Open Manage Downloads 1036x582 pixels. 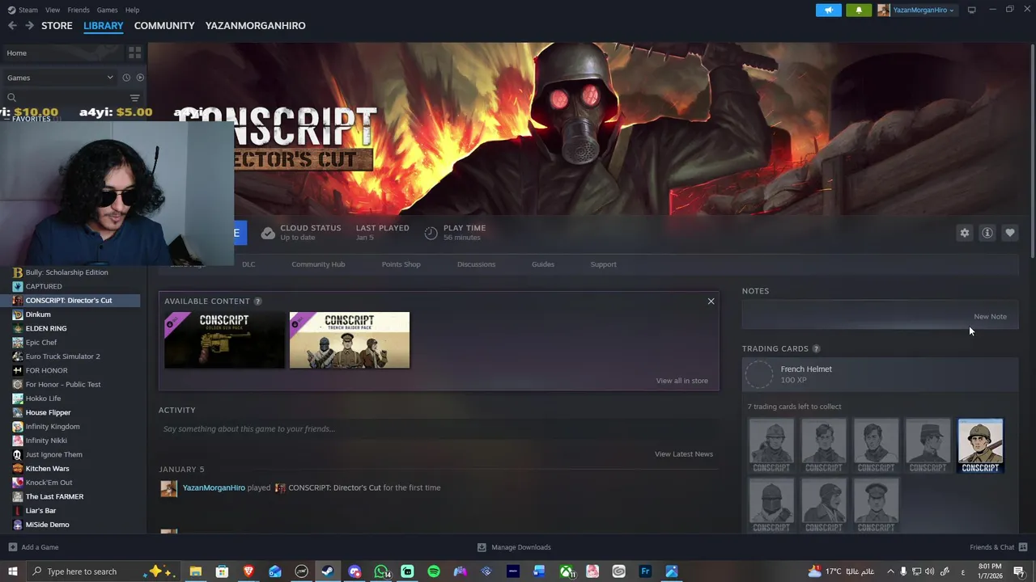(x=514, y=547)
